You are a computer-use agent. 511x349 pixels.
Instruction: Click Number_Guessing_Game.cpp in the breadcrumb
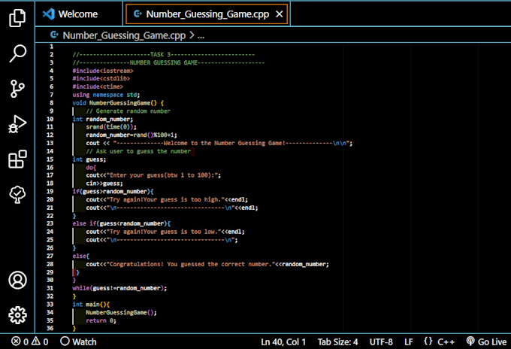tap(124, 35)
